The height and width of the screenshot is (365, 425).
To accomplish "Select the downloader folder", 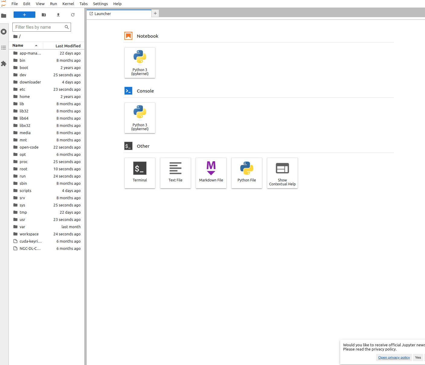I will pos(47,82).
